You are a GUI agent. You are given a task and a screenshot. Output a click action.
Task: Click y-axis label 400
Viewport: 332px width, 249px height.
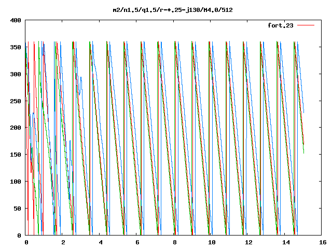click(x=16, y=20)
